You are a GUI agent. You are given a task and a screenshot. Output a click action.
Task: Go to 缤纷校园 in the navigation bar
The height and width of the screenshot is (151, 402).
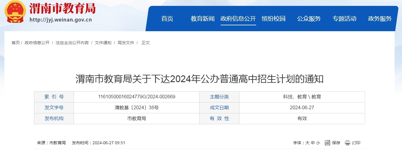point(273,19)
